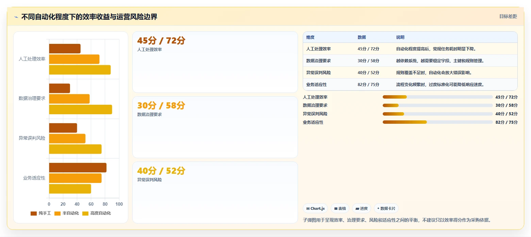This screenshot has width=531, height=237.
Task: Click the 人工处理效率 progress bar
Action: [437, 97]
